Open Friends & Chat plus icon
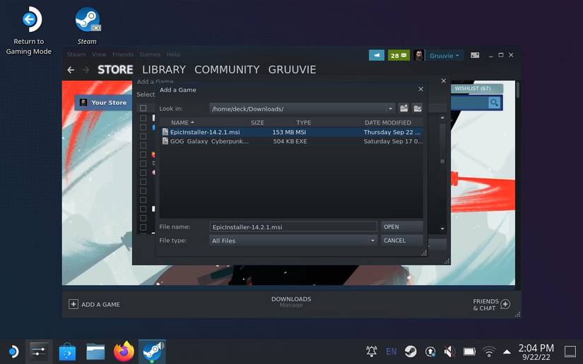Screen dimensions: 583x364 click(x=505, y=304)
